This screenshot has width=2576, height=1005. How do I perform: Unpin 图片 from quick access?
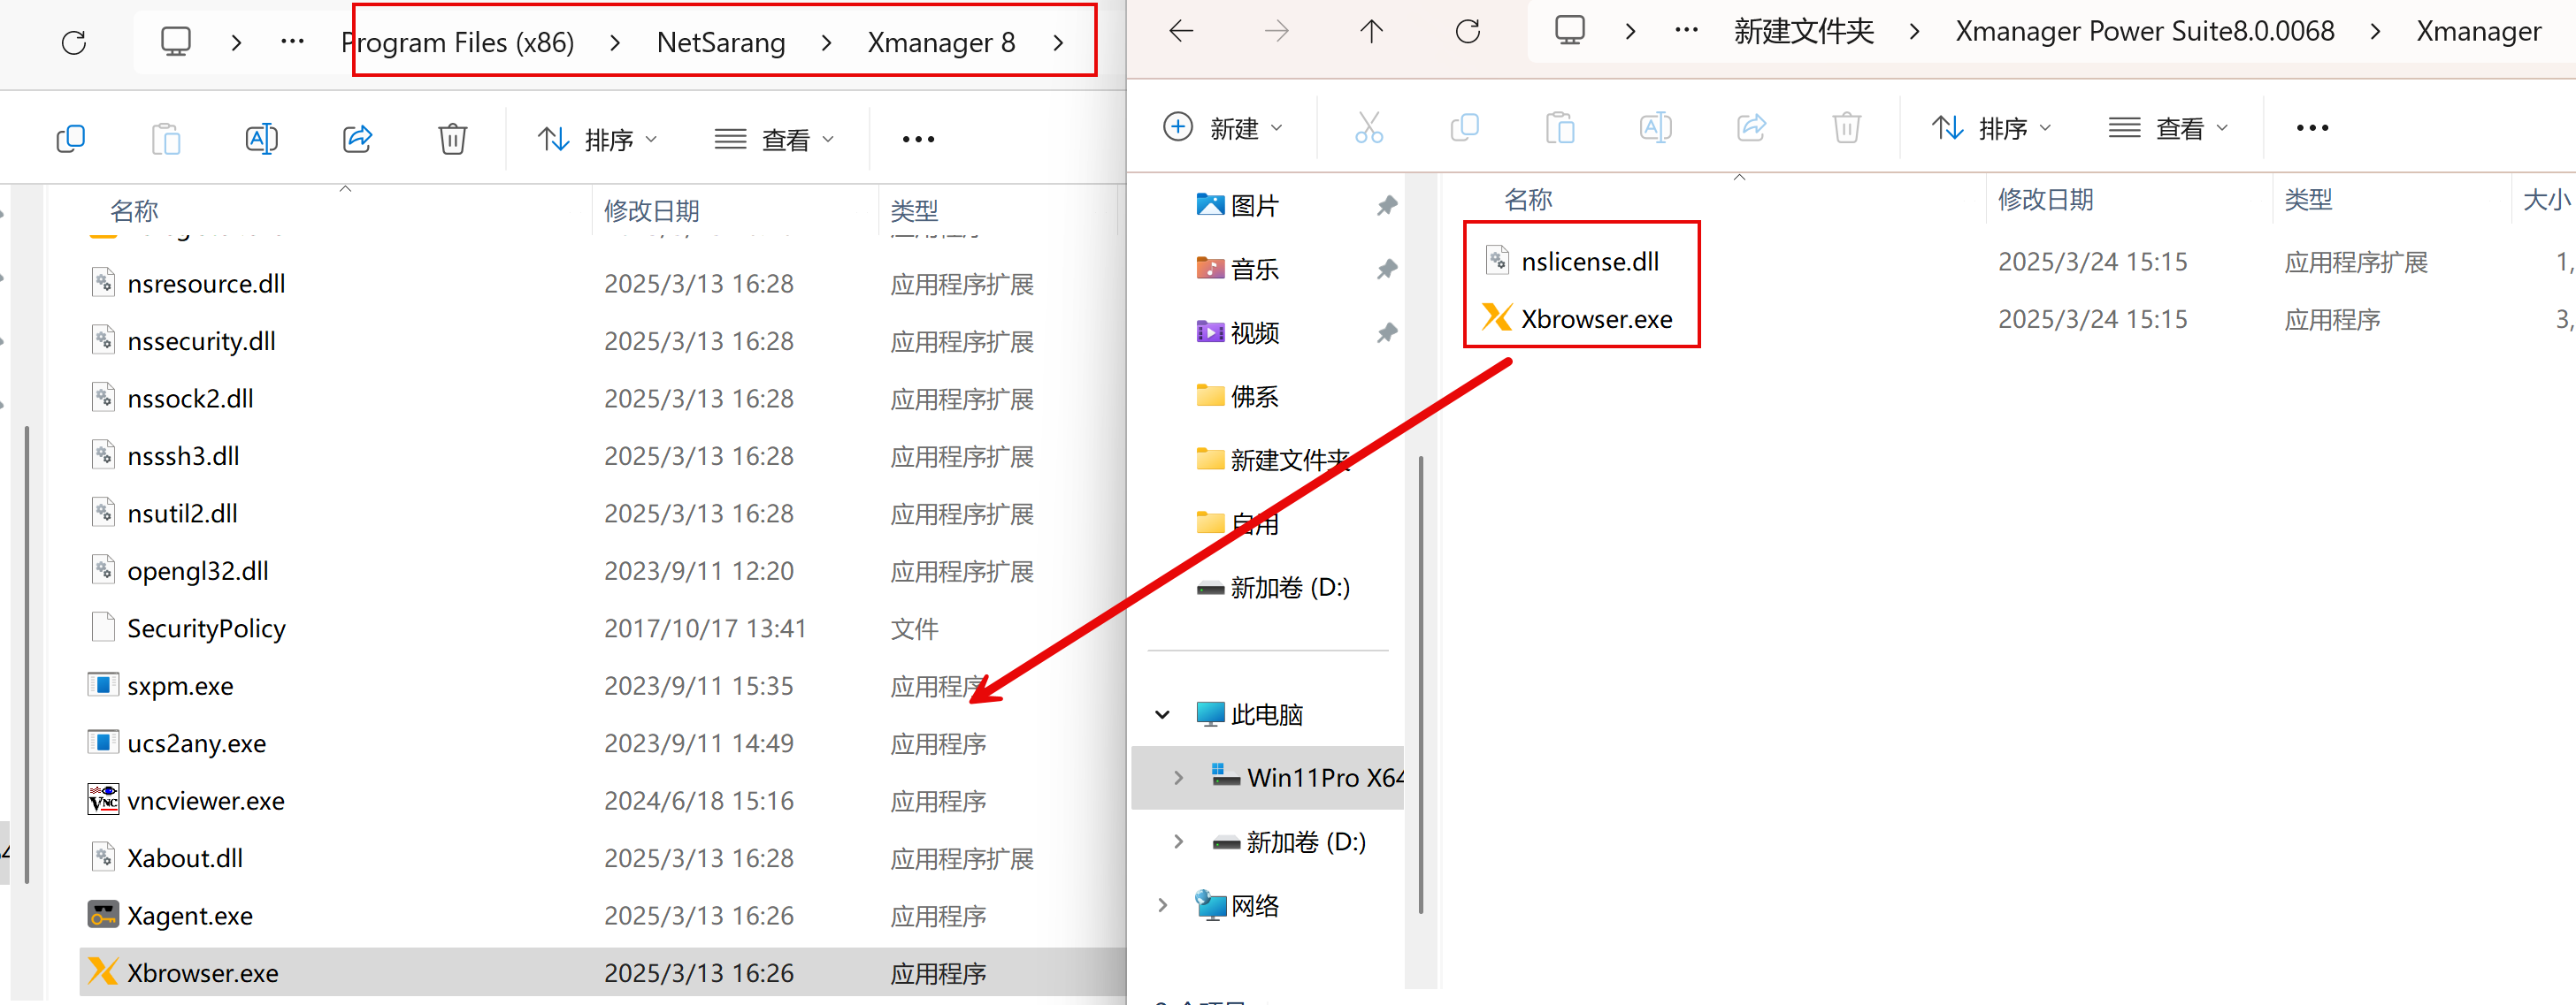(1386, 206)
